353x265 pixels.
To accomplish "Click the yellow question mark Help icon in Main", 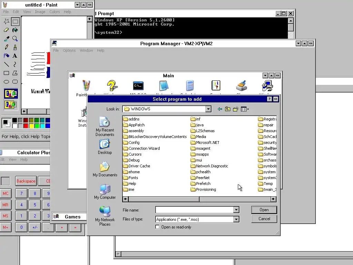I will point(112,86).
